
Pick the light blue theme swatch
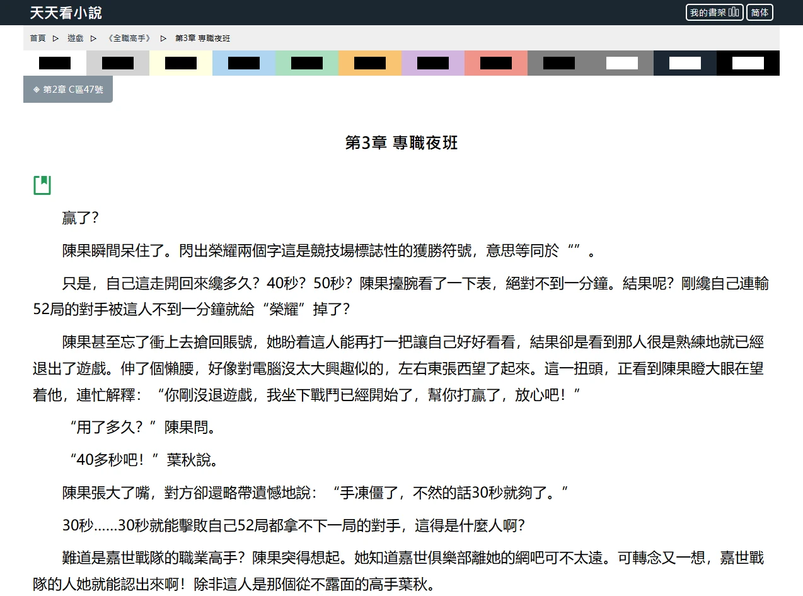tap(244, 63)
